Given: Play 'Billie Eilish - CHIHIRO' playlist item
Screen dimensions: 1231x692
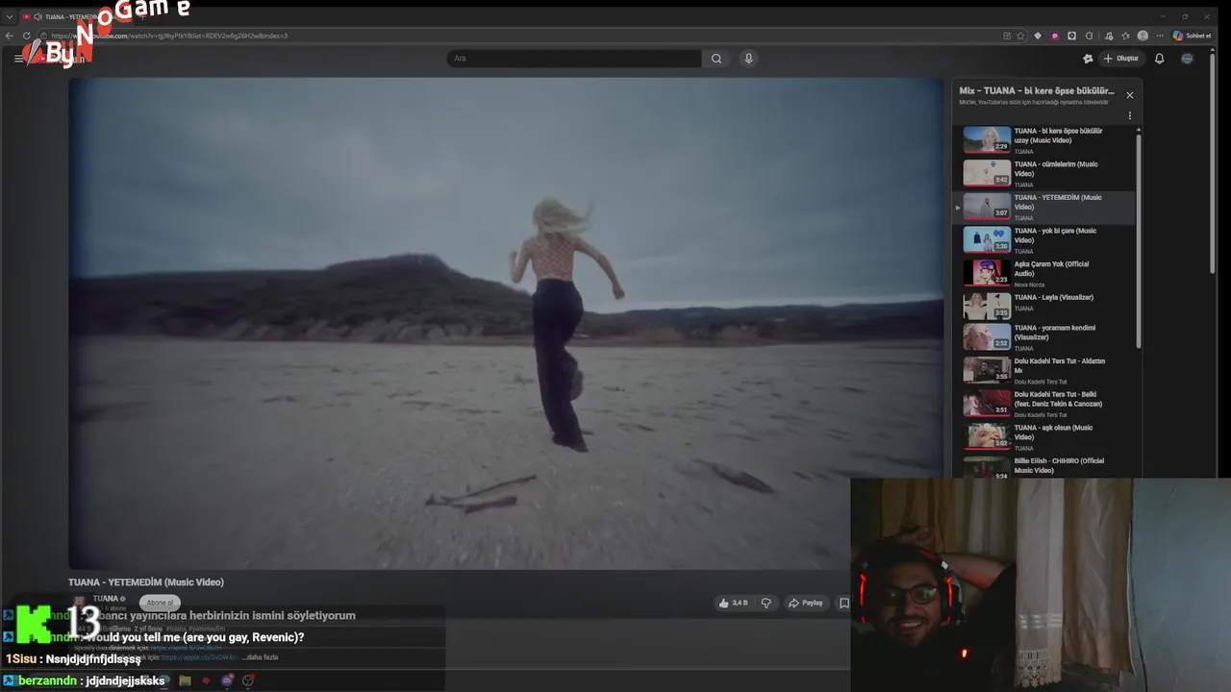Looking at the screenshot, I should (1043, 467).
